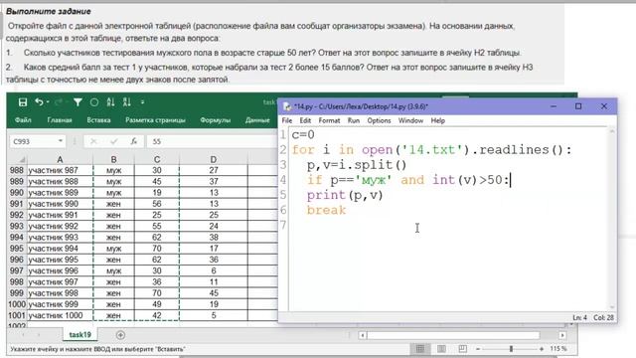Click cell C991 containing 56
The image size is (636, 358).
click(157, 204)
